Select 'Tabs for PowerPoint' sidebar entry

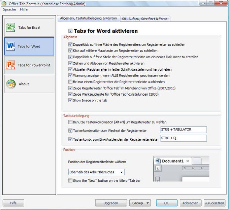pyautogui.click(x=29, y=65)
